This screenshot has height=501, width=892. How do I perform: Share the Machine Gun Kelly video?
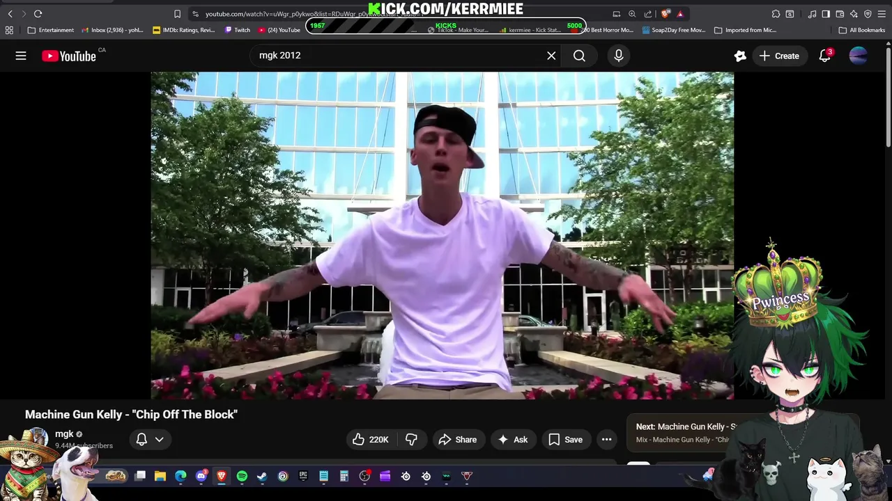click(458, 439)
